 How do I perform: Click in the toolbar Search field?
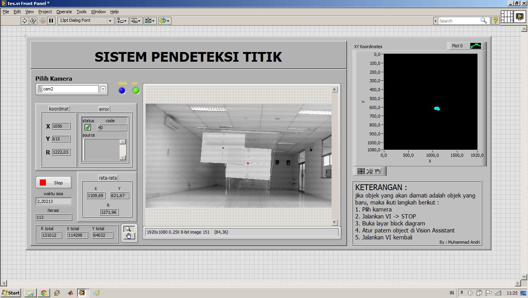click(x=459, y=21)
